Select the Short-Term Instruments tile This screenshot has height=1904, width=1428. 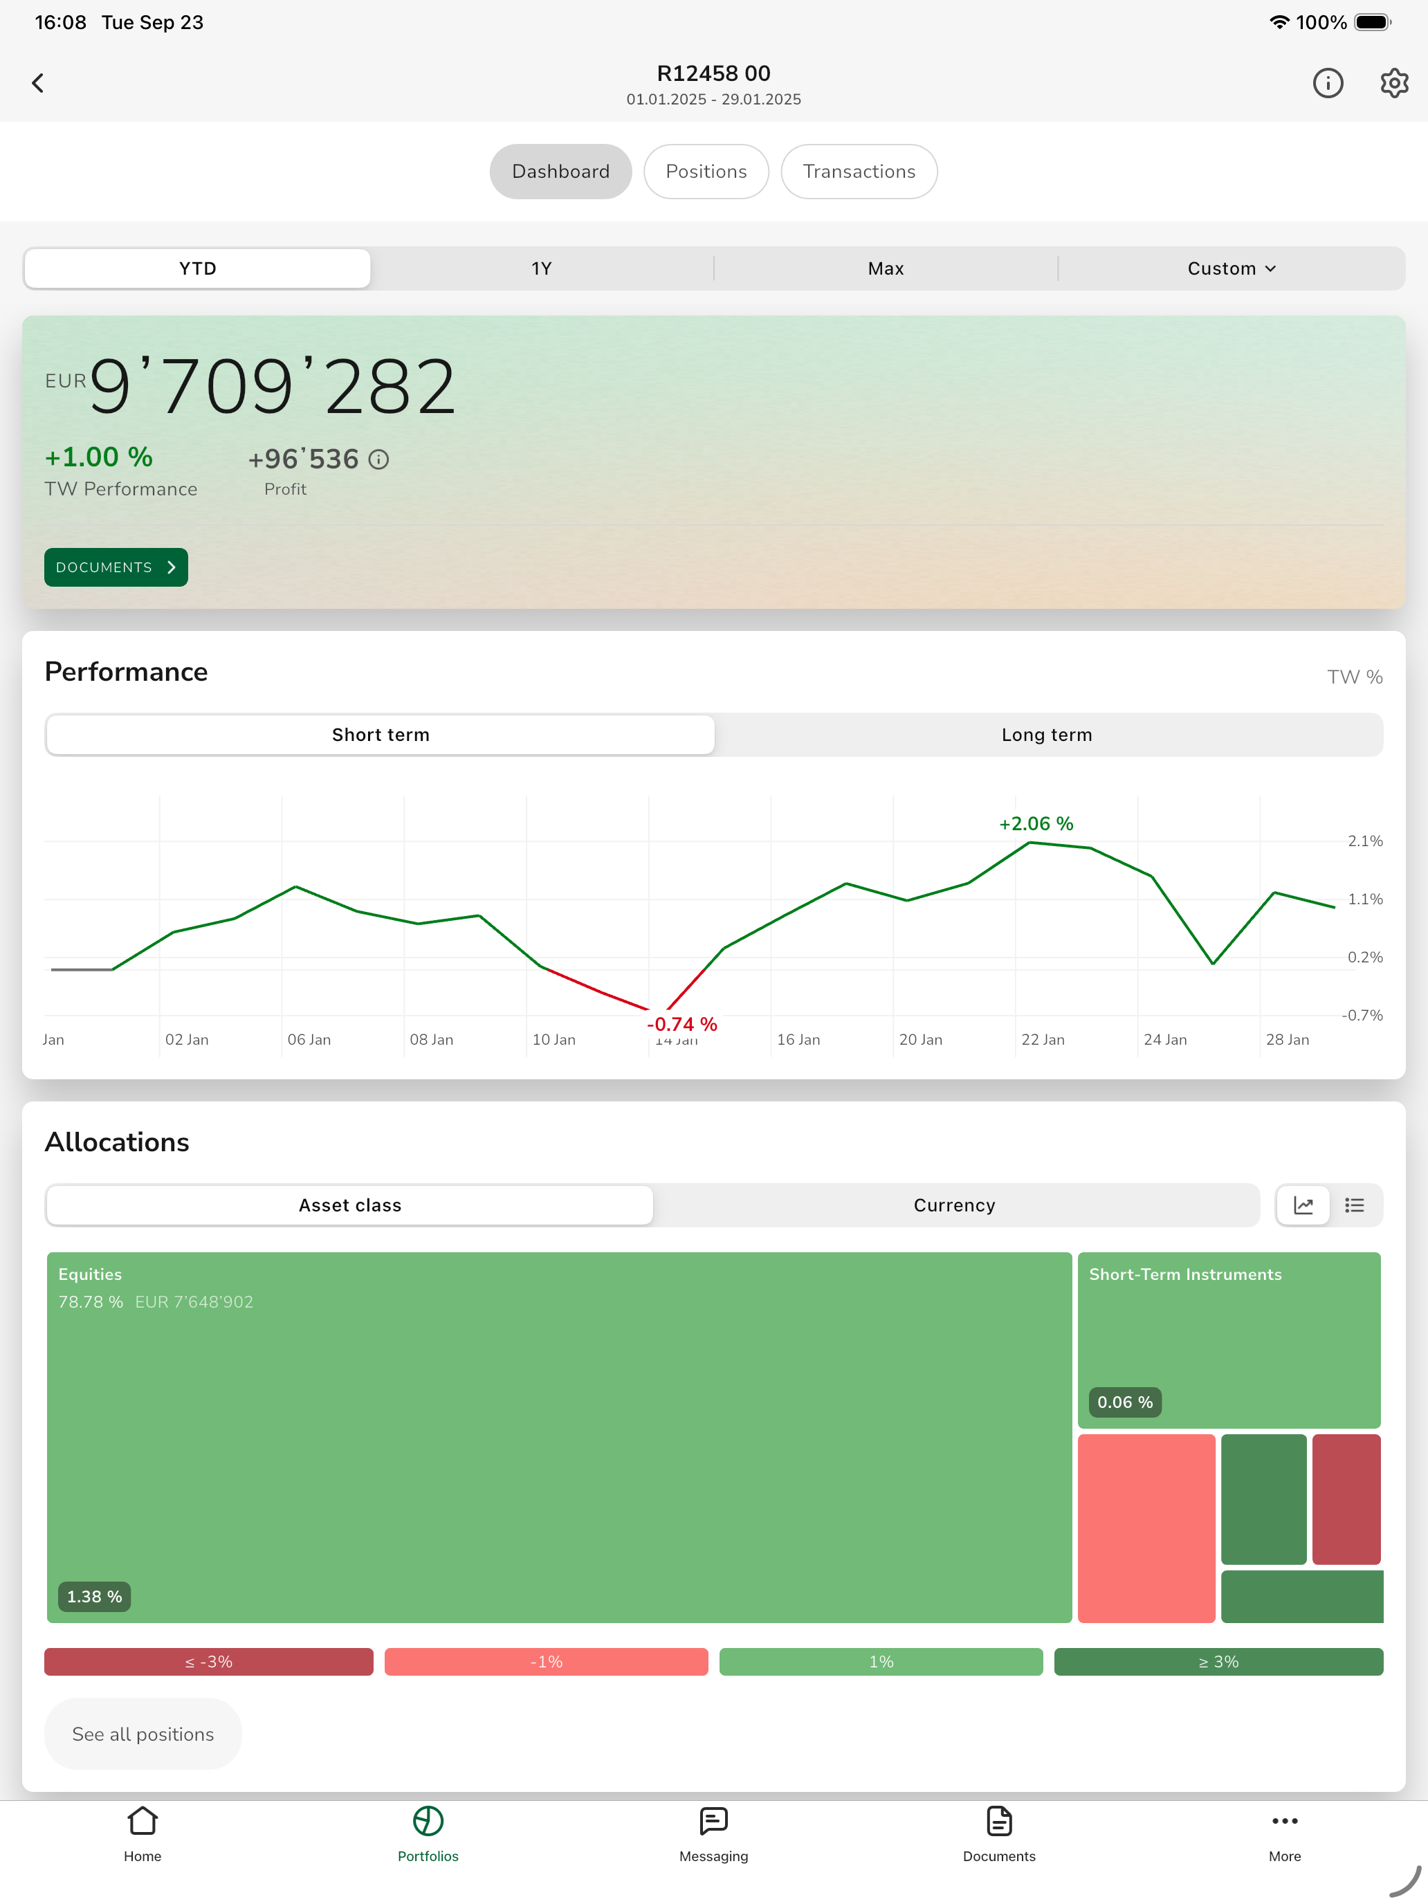point(1229,1340)
